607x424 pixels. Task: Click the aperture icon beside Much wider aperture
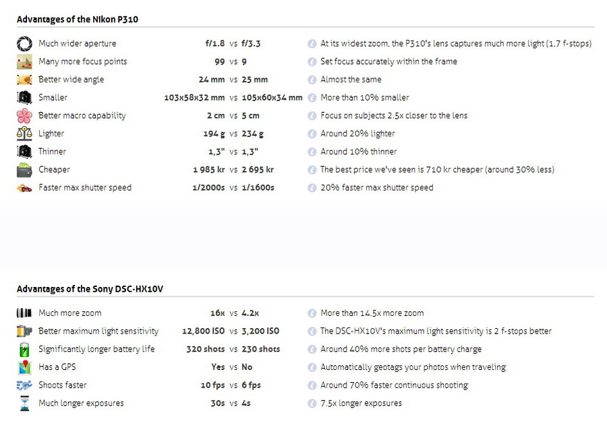click(24, 43)
